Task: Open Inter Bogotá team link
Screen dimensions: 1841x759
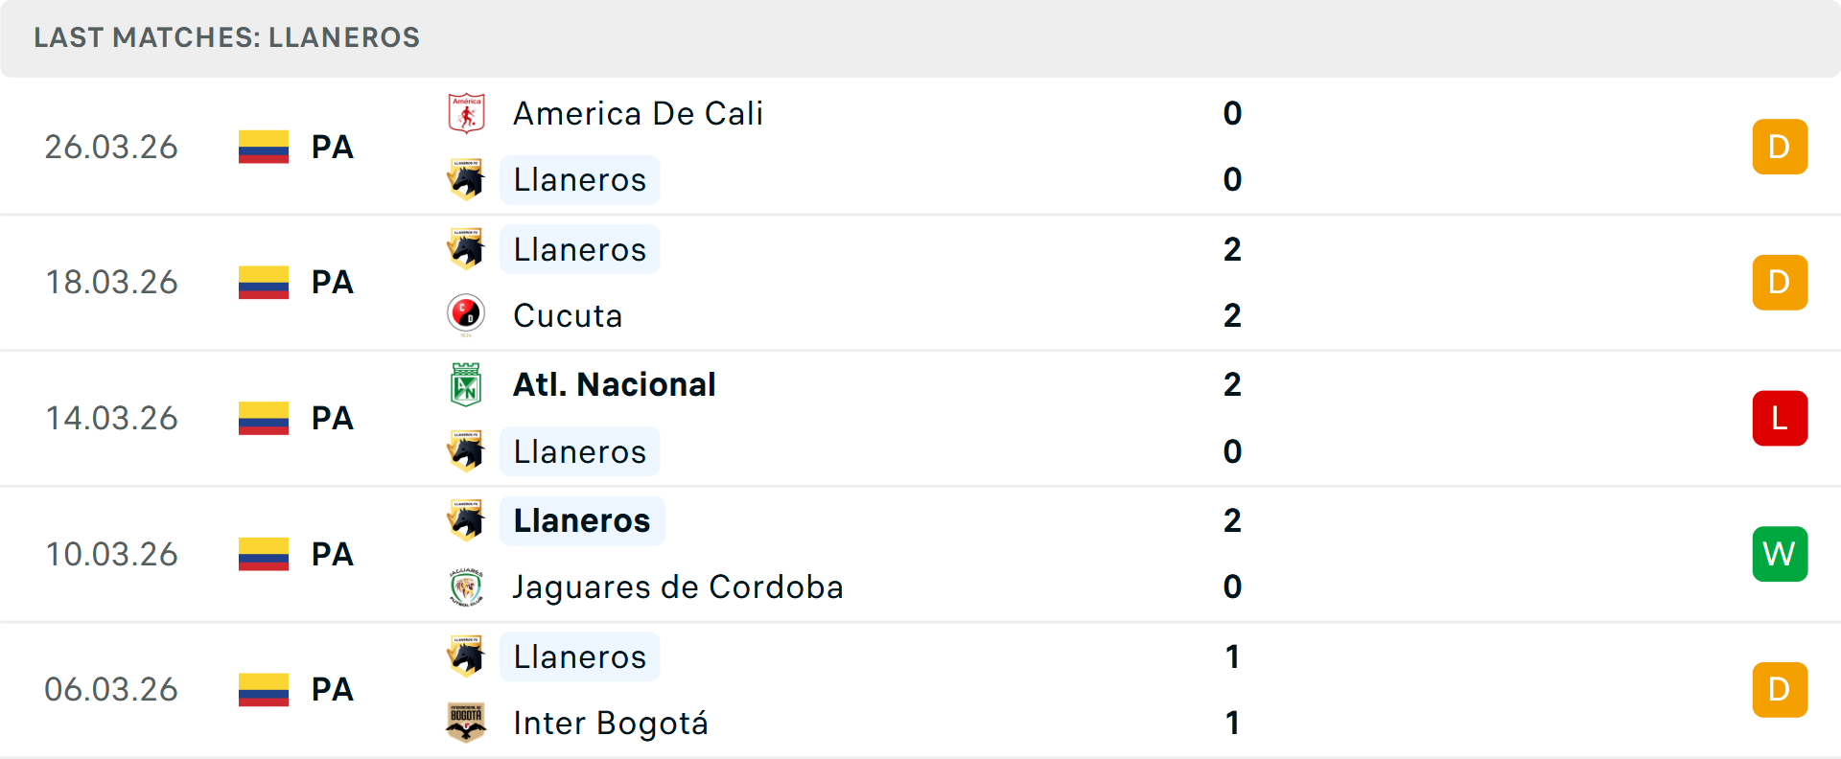Action: [x=611, y=723]
